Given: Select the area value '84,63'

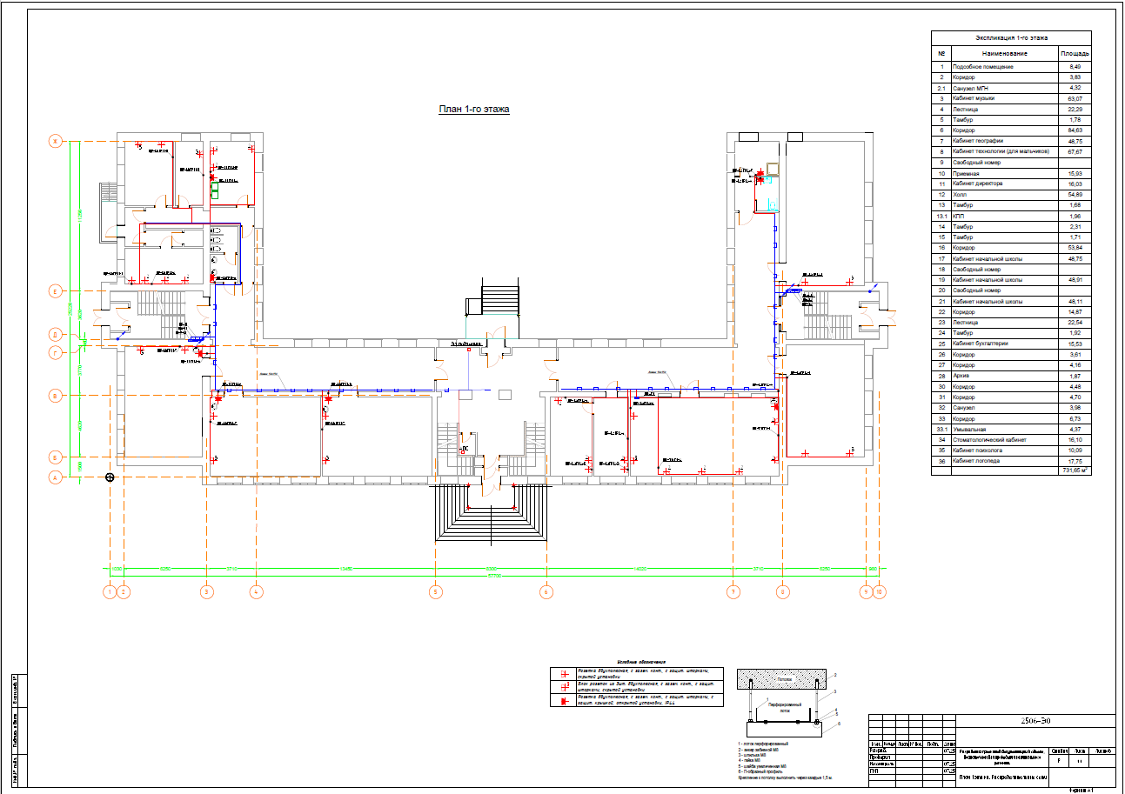Looking at the screenshot, I should (x=1077, y=130).
